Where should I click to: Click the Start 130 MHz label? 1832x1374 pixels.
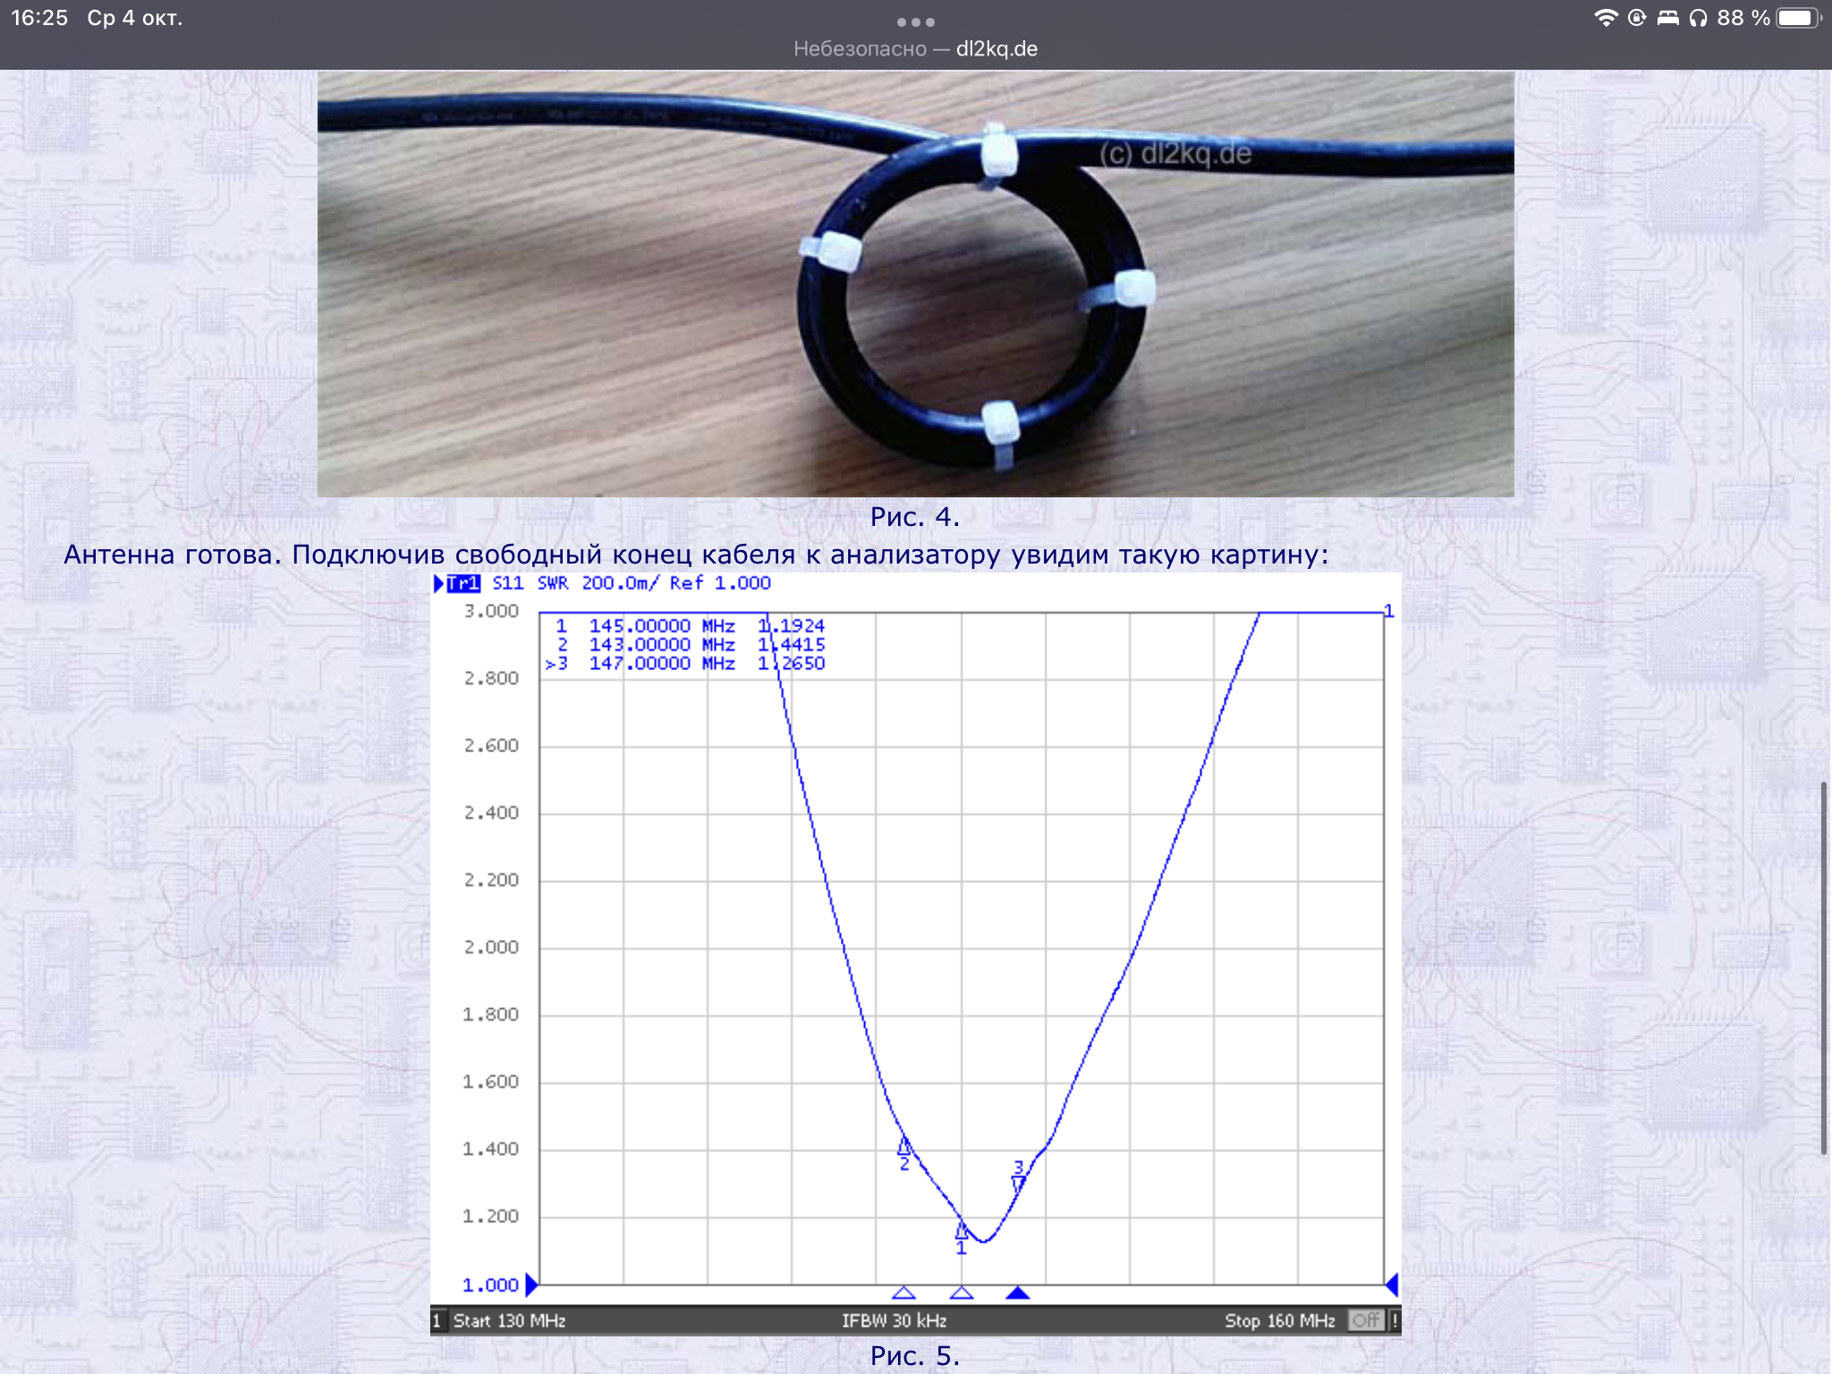click(x=509, y=1320)
